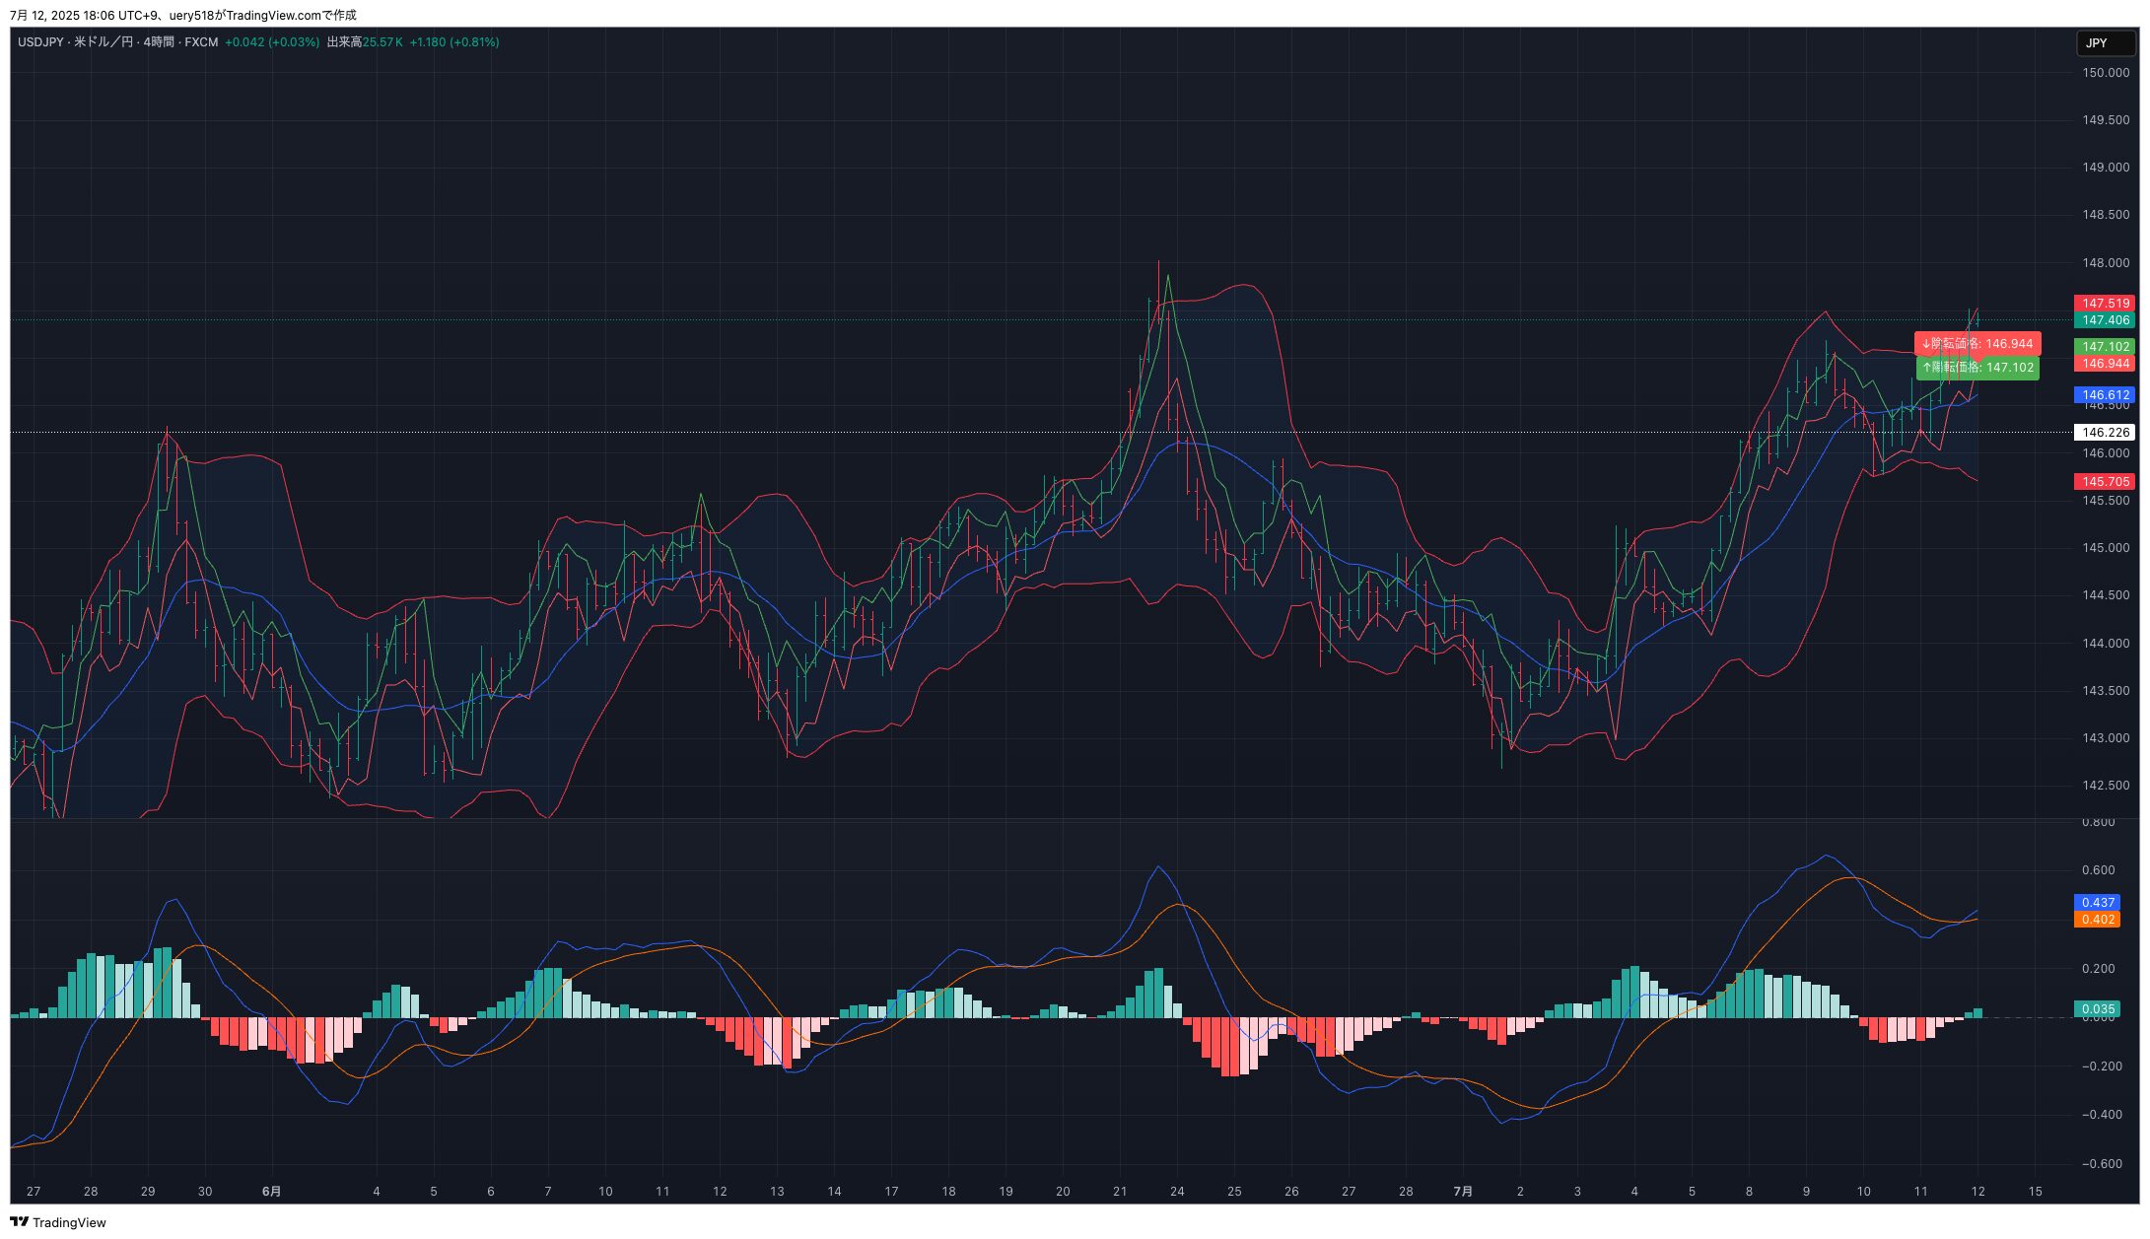This screenshot has height=1239, width=2150.
Task: Click the TradingView wordmark at the bottom left
Action: click(x=69, y=1223)
